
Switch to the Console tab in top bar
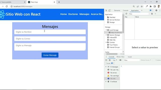pos(126,10)
